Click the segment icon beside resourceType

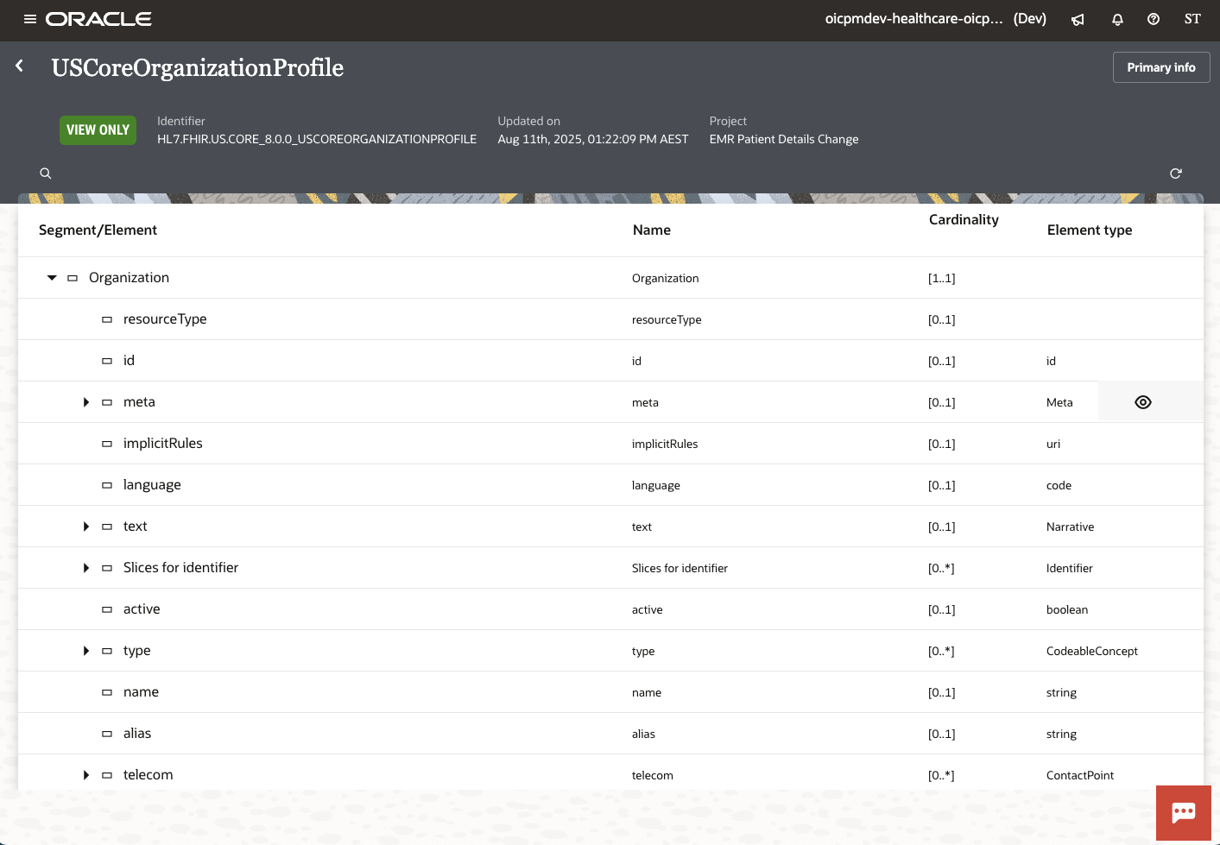(107, 318)
